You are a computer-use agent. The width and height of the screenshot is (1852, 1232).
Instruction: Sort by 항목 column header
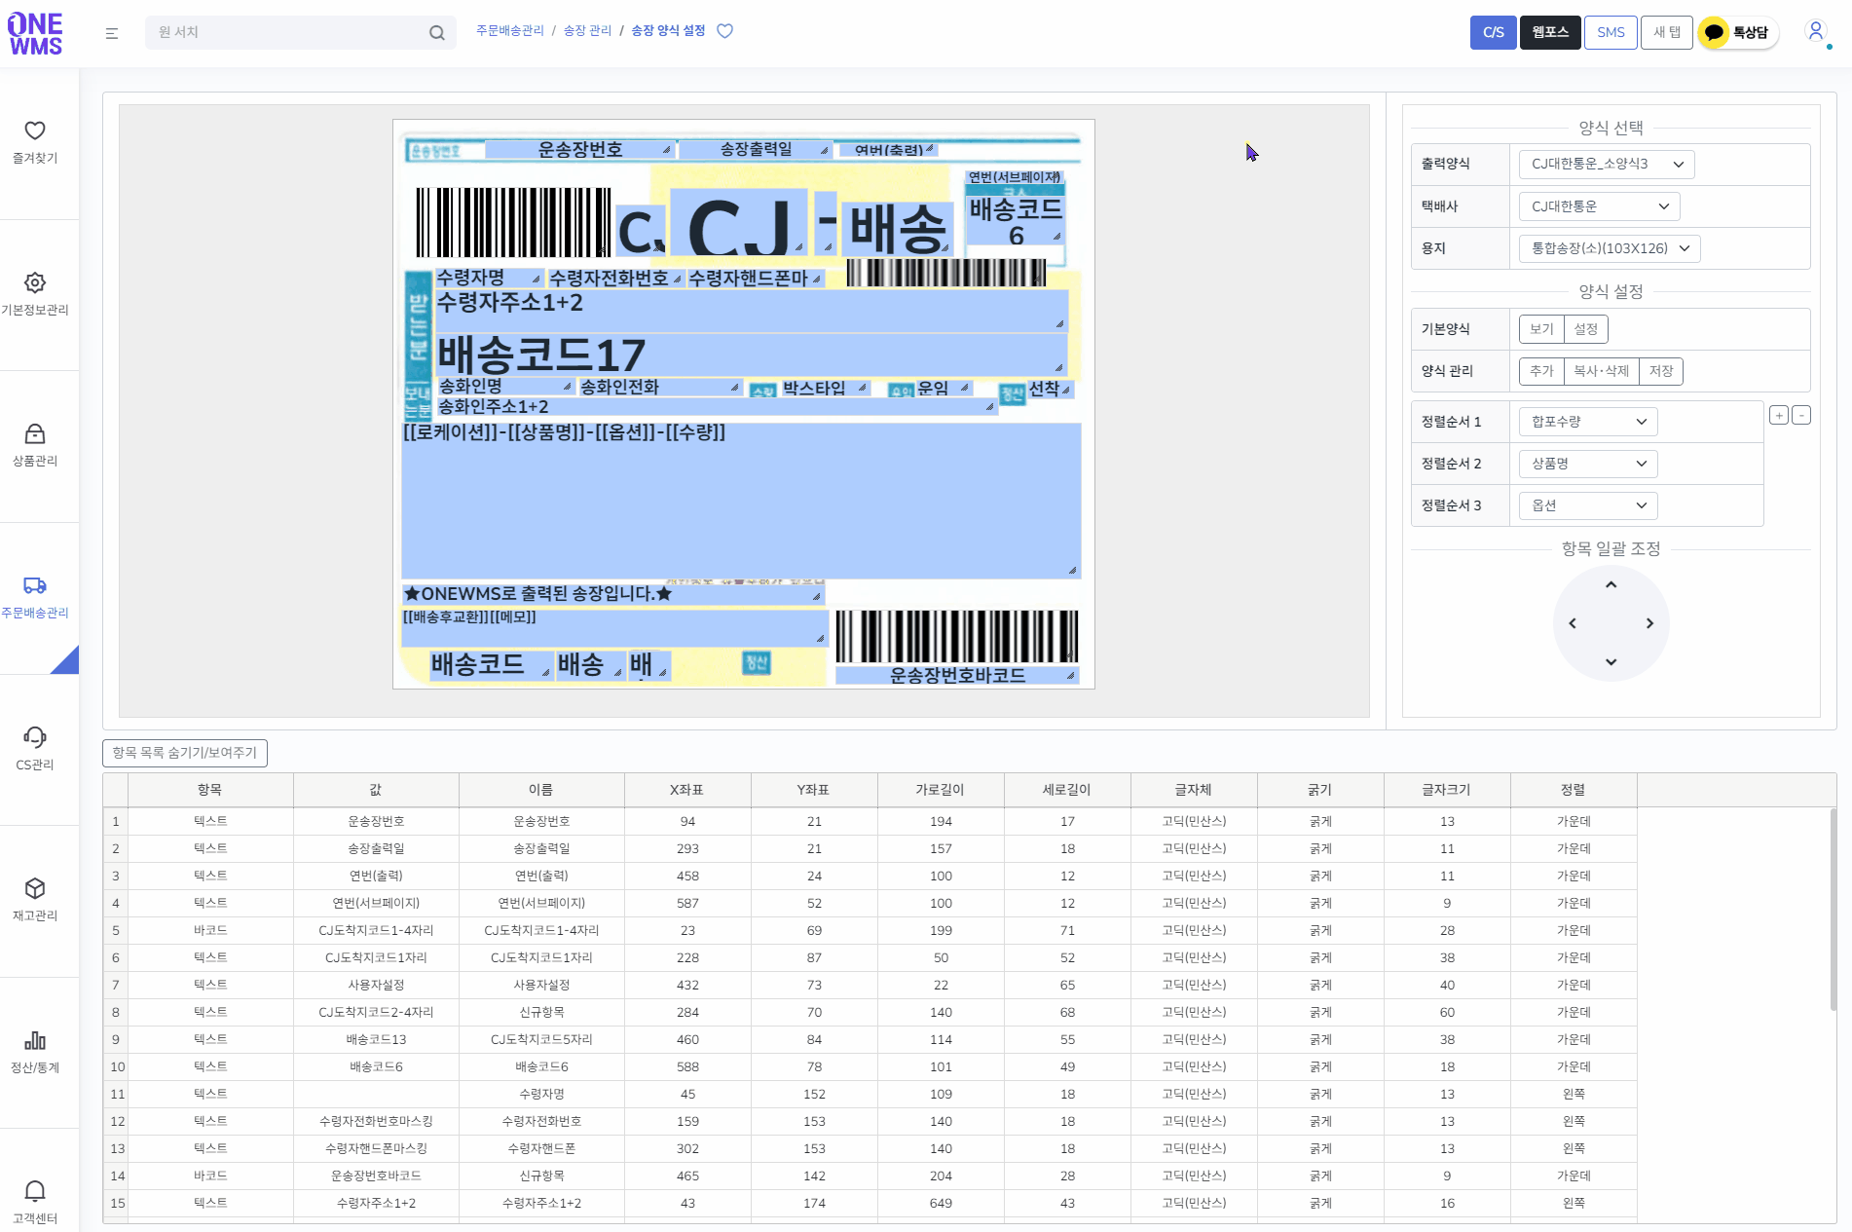pyautogui.click(x=210, y=790)
